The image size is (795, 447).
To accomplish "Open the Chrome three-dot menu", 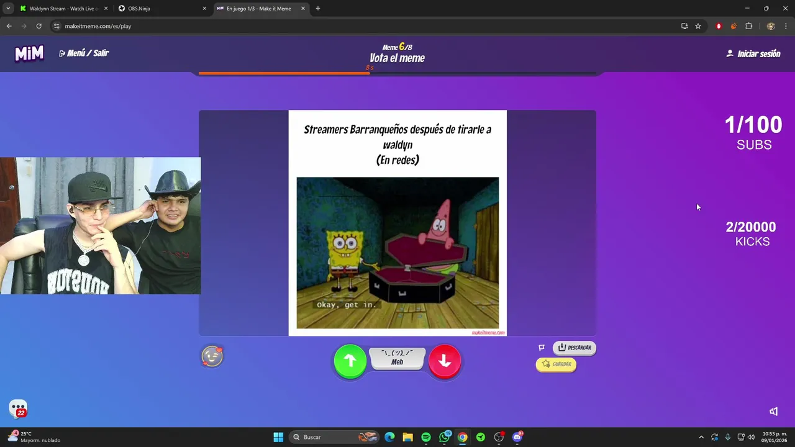I will pos(786,26).
